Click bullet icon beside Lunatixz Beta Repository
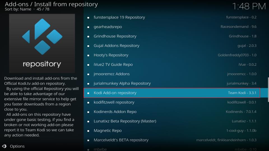This screenshot has width=269, height=151. pyautogui.click(x=88, y=121)
